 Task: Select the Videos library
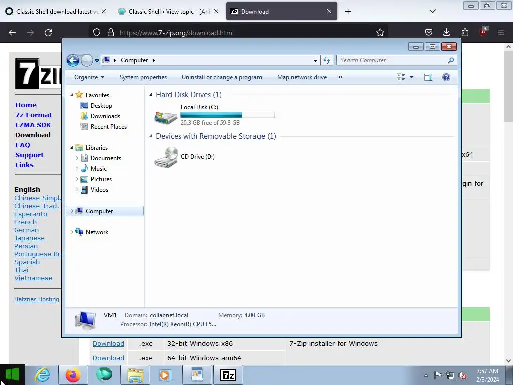(x=99, y=190)
